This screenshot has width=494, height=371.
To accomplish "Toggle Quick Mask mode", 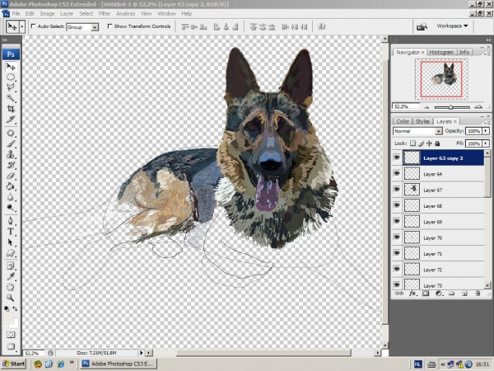I will (x=11, y=335).
